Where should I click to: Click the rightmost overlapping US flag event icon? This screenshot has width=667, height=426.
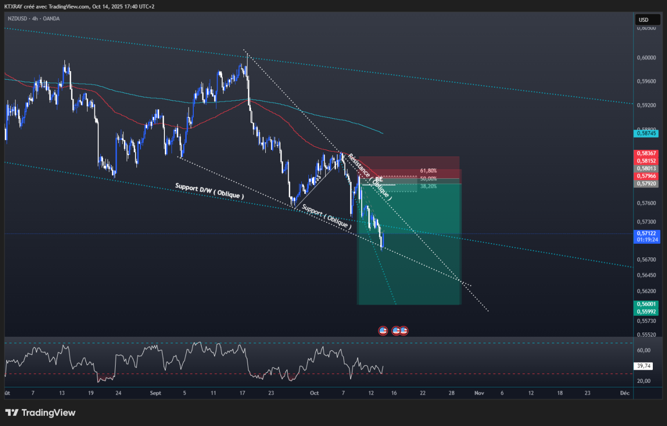[x=404, y=330]
